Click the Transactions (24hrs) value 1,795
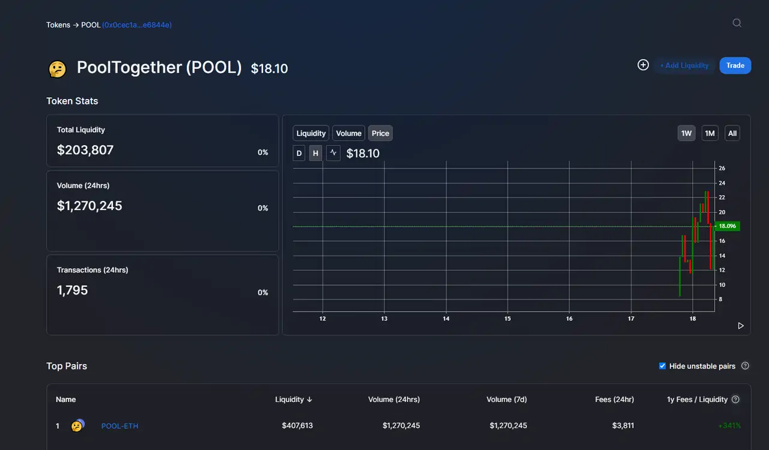This screenshot has width=769, height=450. [x=73, y=290]
